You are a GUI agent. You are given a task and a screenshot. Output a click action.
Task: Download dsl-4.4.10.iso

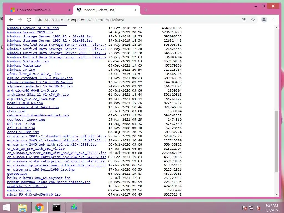(x=21, y=128)
